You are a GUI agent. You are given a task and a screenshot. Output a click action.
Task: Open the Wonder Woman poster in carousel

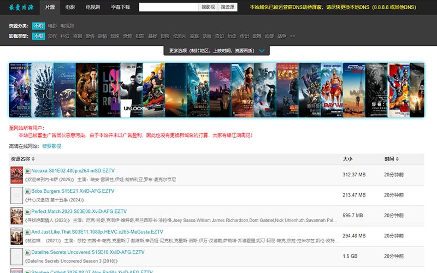pos(243,90)
